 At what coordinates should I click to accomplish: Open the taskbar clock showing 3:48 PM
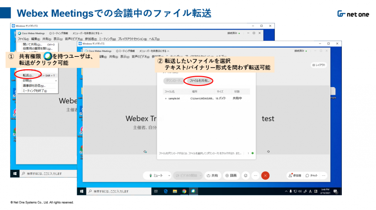[325, 191]
